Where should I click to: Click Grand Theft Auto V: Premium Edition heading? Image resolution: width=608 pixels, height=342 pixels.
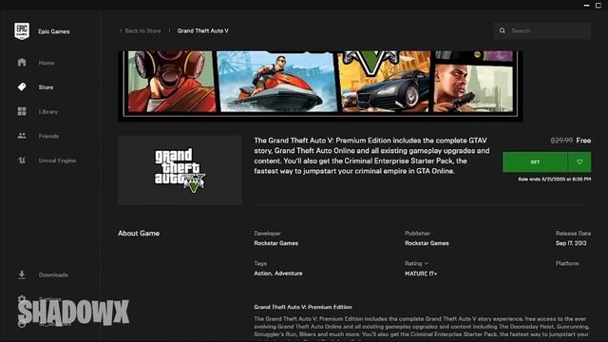[303, 307]
